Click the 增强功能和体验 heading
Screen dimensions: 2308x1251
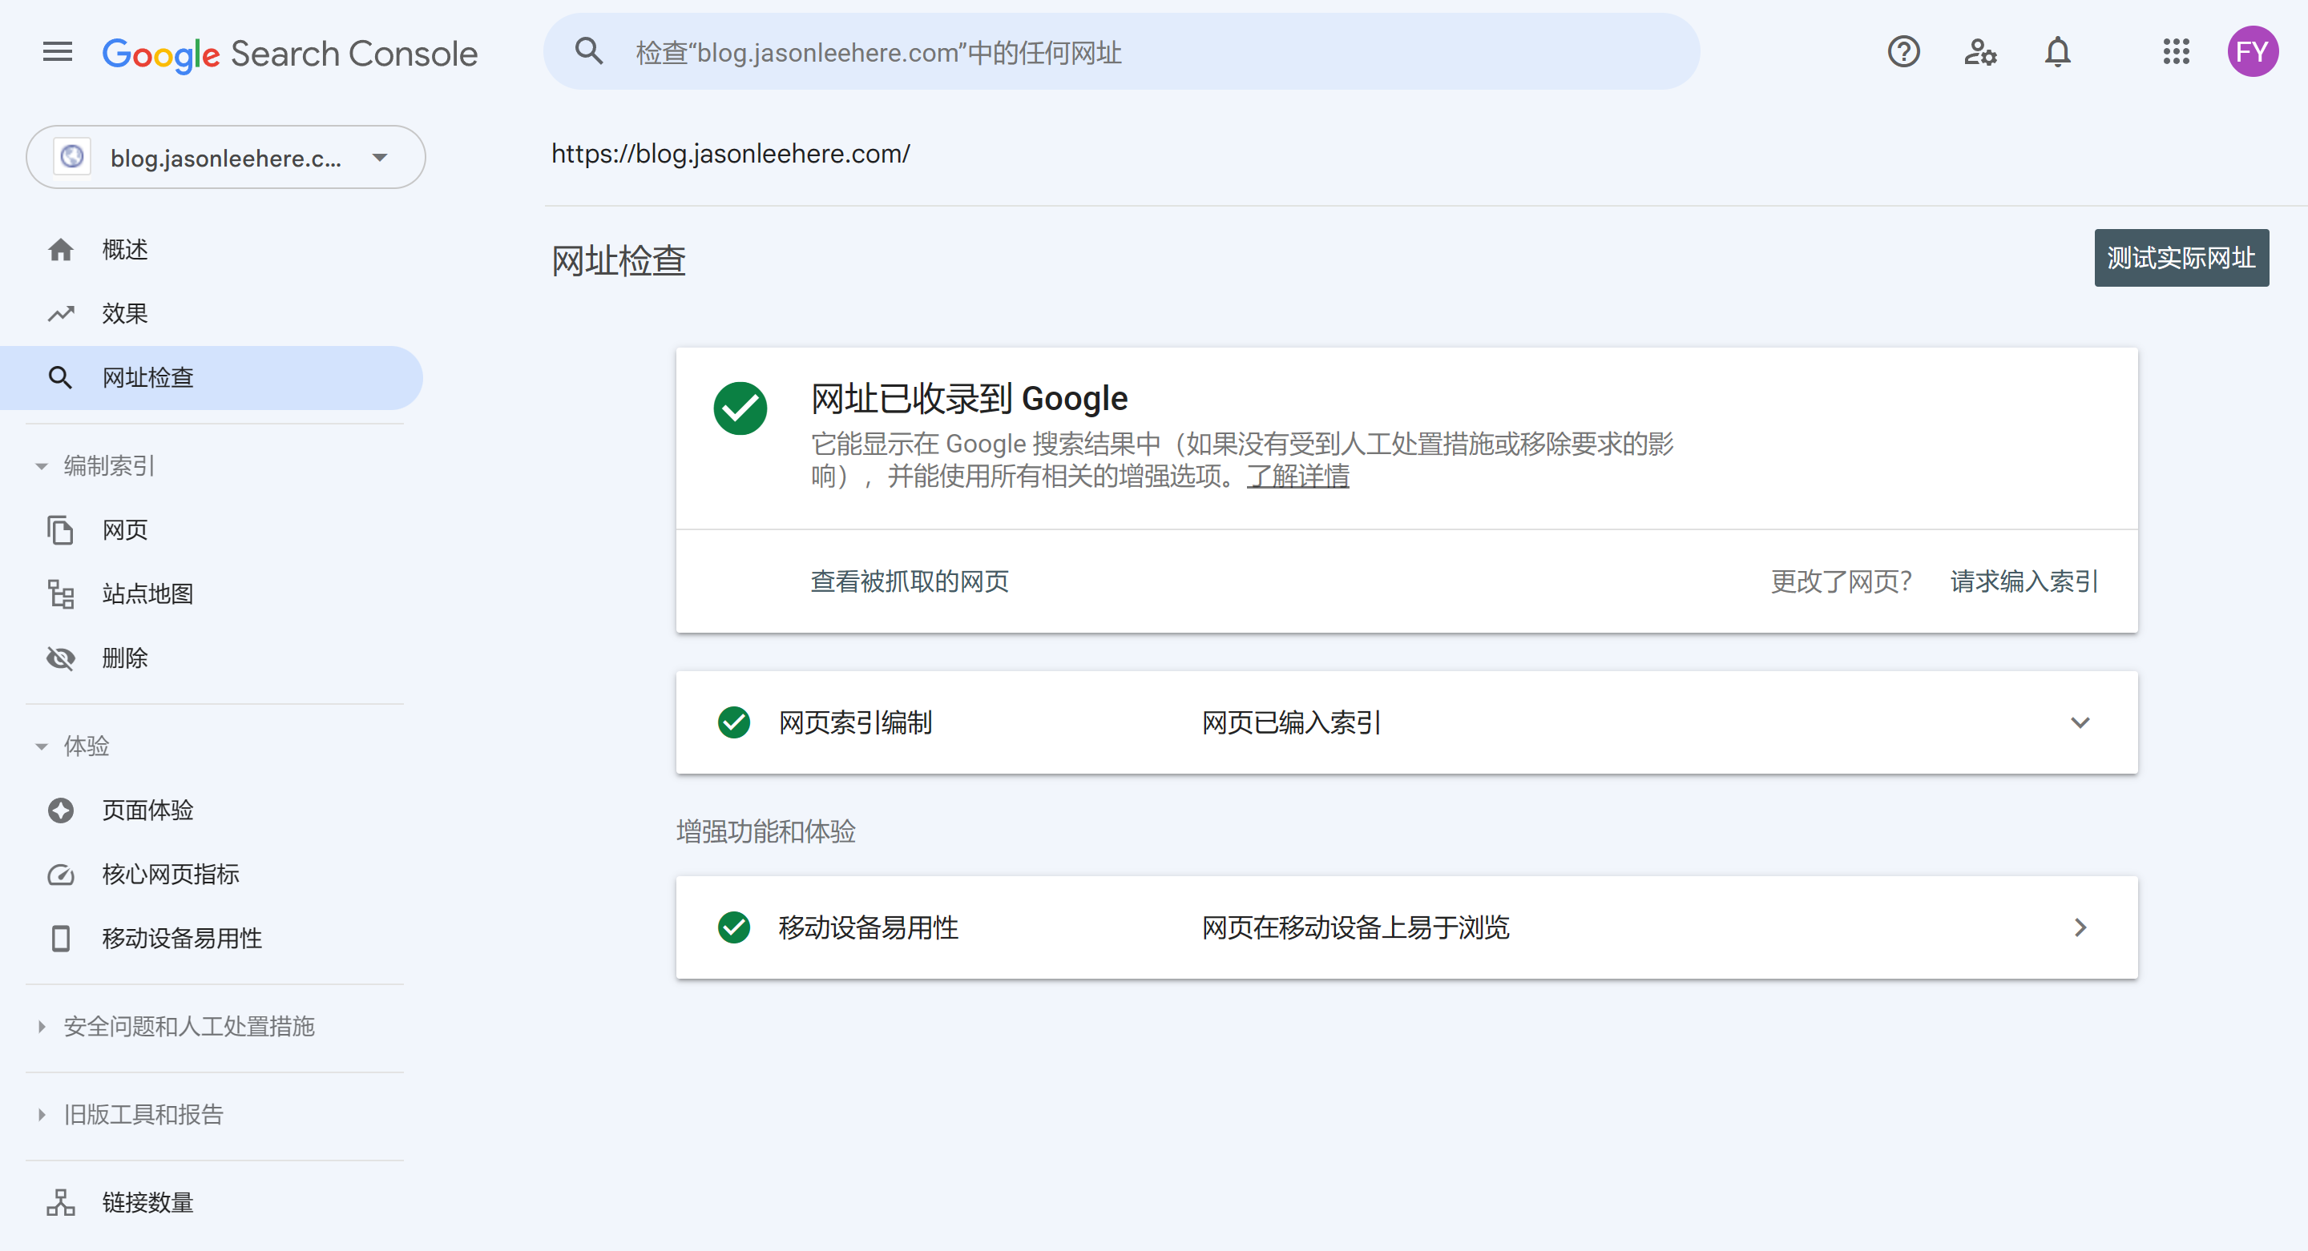(766, 832)
